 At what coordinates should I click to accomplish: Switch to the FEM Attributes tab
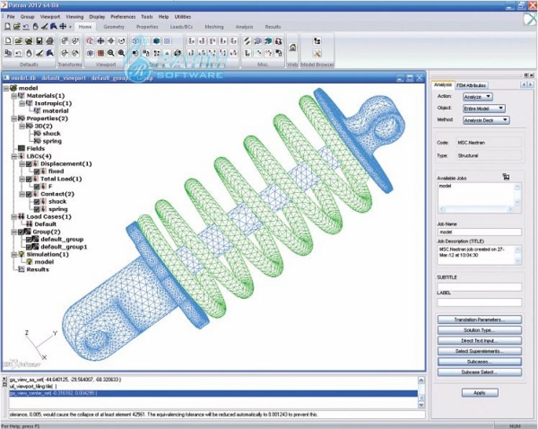coord(471,85)
